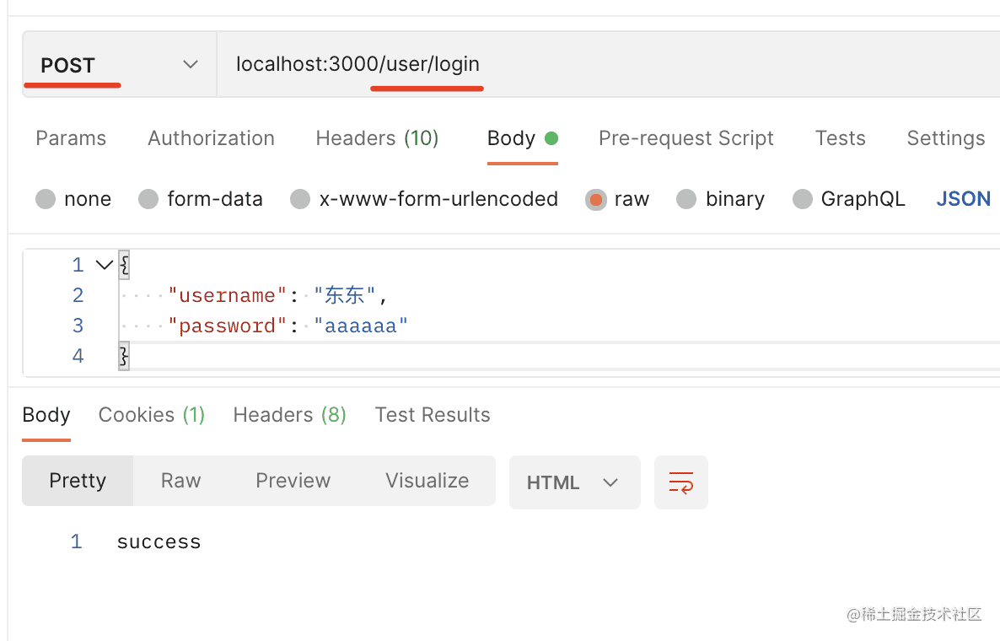
Task: Select the raw body radio button
Action: pyautogui.click(x=596, y=200)
